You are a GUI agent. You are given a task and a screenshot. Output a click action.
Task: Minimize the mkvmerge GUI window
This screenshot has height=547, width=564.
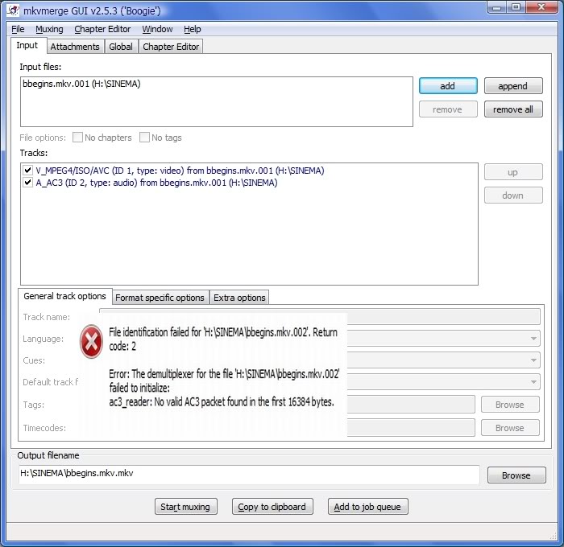tap(497, 7)
